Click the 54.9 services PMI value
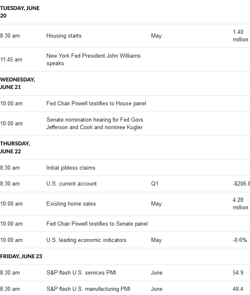This screenshot has height=295, width=250. tap(238, 272)
